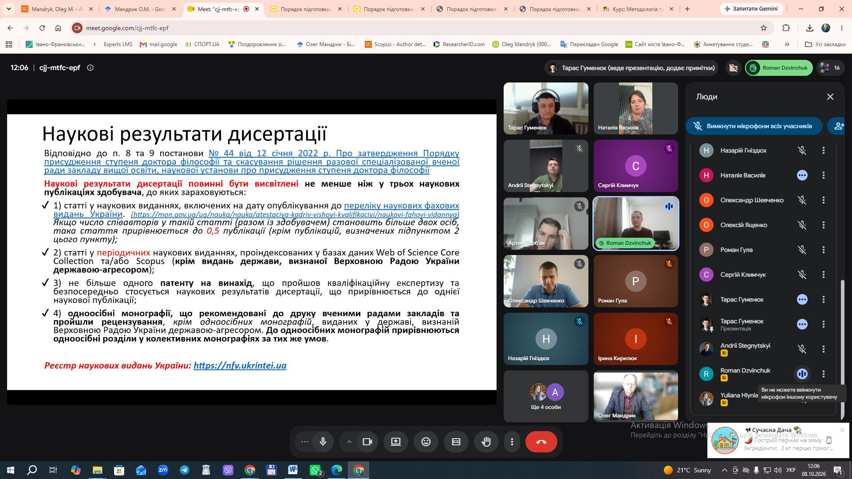Mute all participants with Вимкнути мікрофони всіх учасників
The height and width of the screenshot is (479, 852).
point(754,126)
